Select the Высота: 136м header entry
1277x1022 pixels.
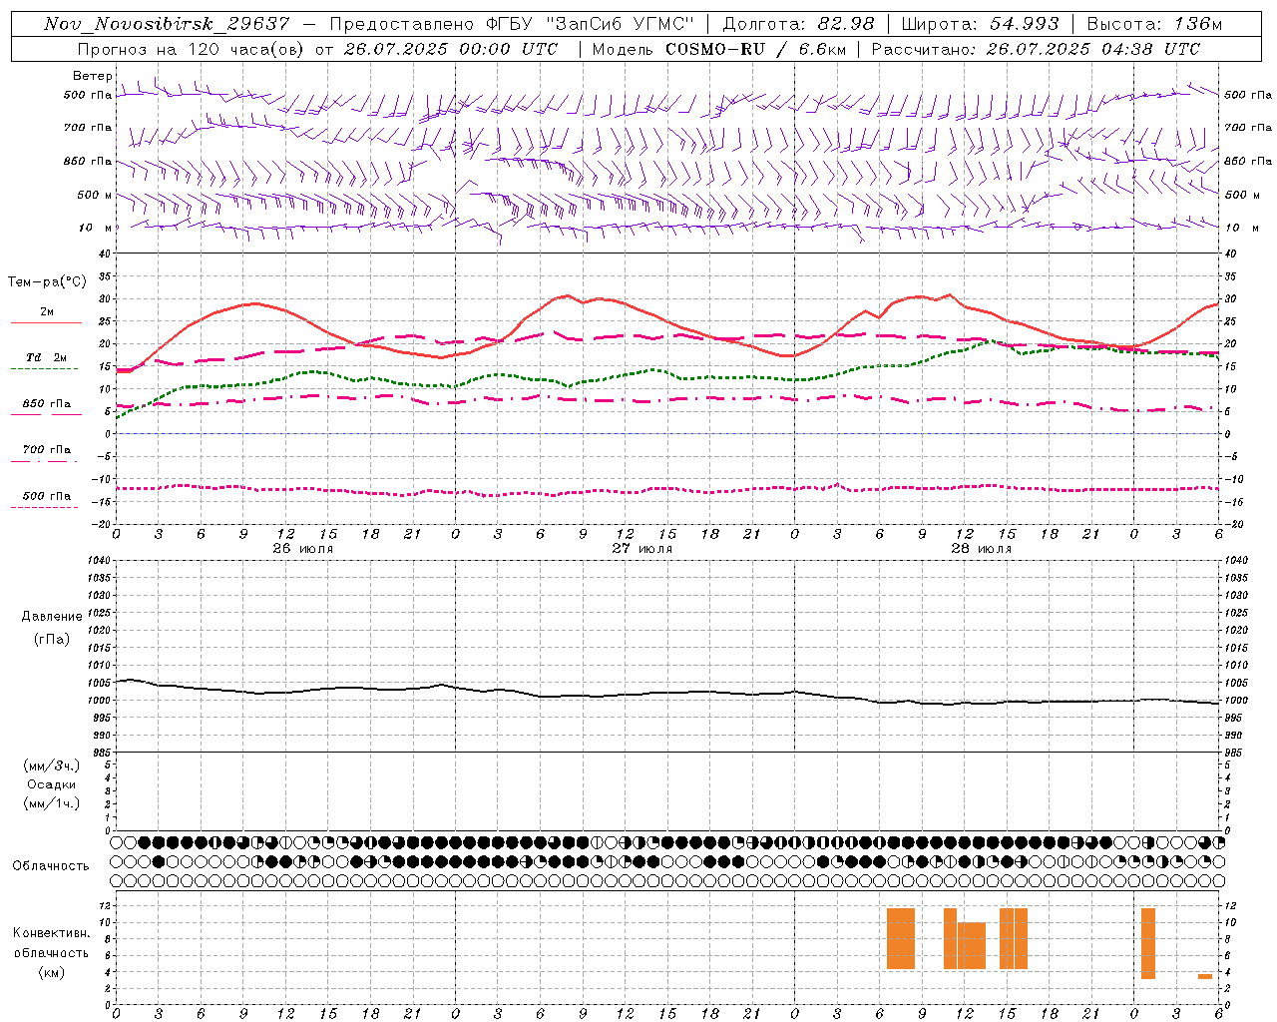(1154, 24)
